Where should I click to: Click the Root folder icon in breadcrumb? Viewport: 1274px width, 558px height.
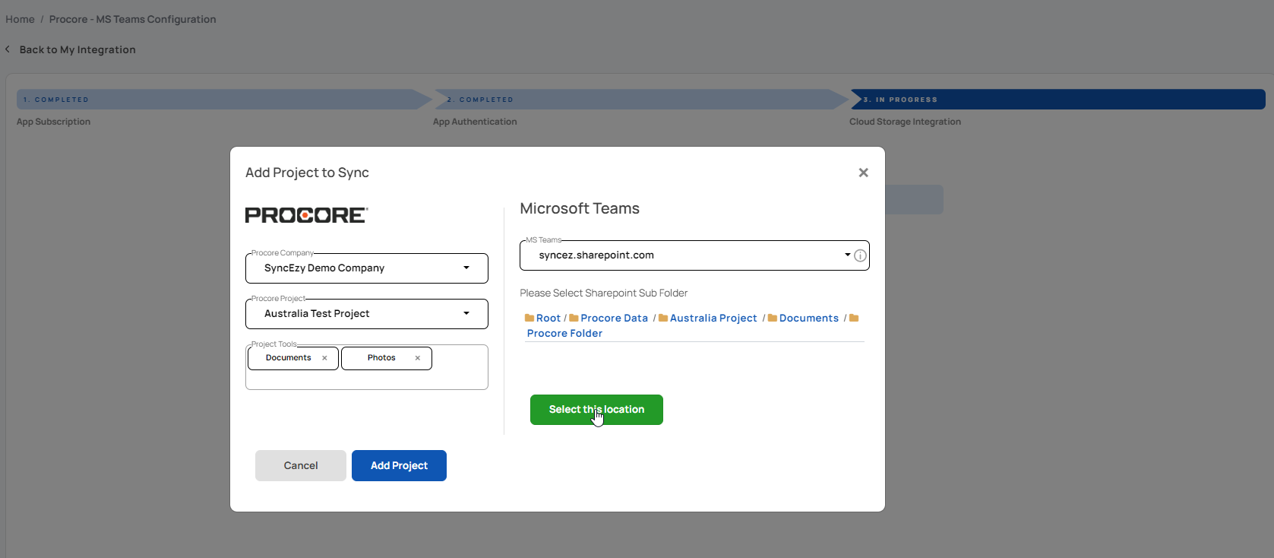pos(530,319)
